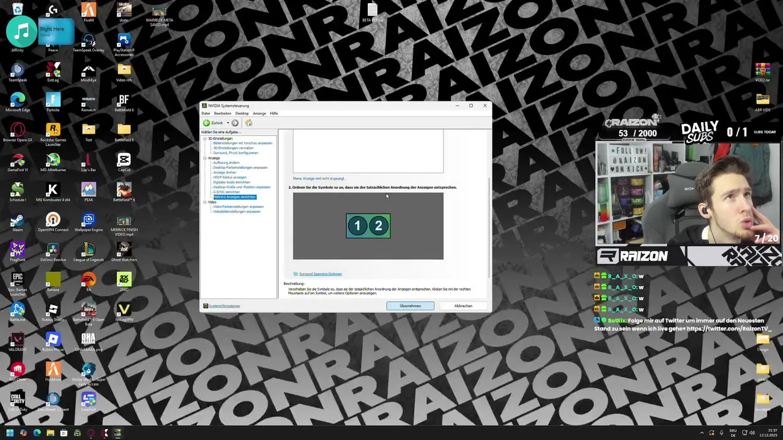The height and width of the screenshot is (440, 783).
Task: Open Microsoft Edge from the taskbar
Action: coord(37,433)
